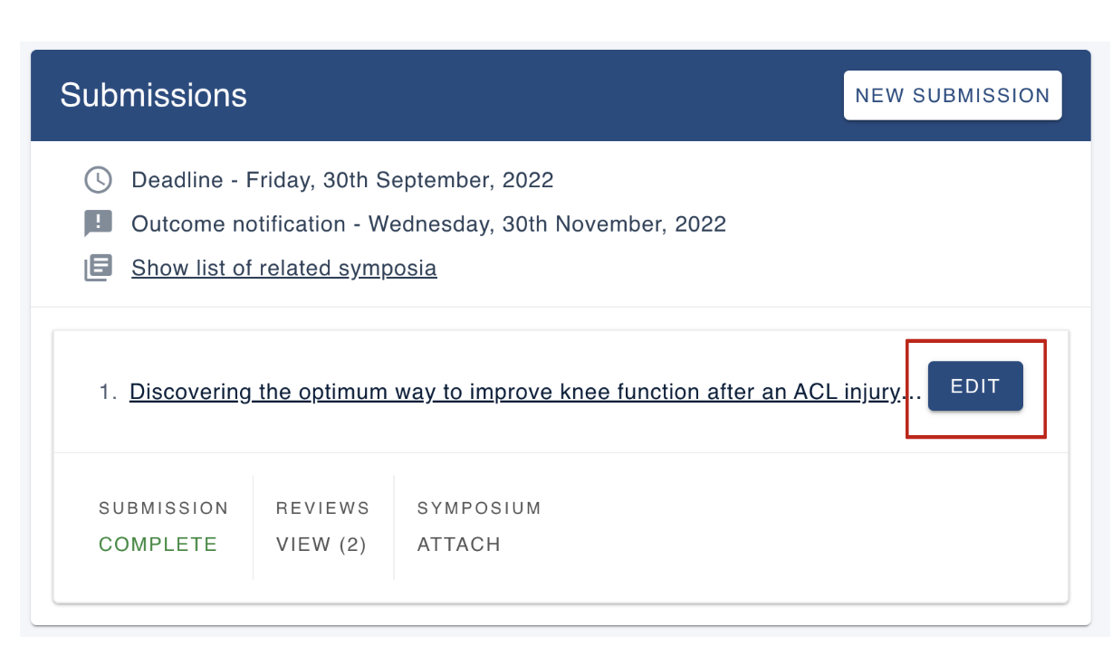Click the SUBMISSION column label

pyautogui.click(x=163, y=508)
